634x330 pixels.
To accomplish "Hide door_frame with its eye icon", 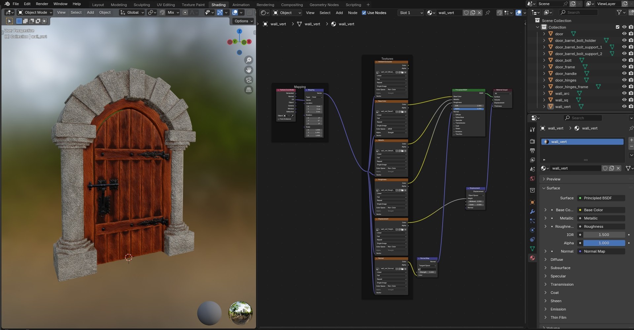I will (x=624, y=67).
